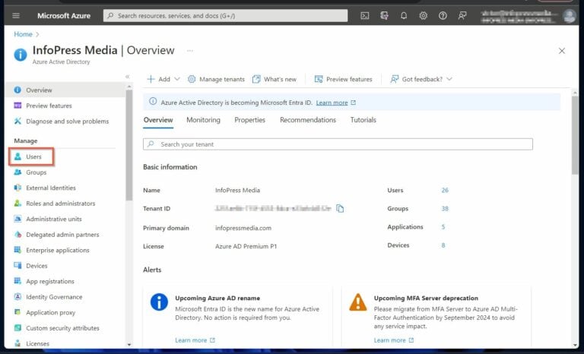Screen dimensions: 584x354
Task: Click the Groups count 38
Action: point(445,208)
